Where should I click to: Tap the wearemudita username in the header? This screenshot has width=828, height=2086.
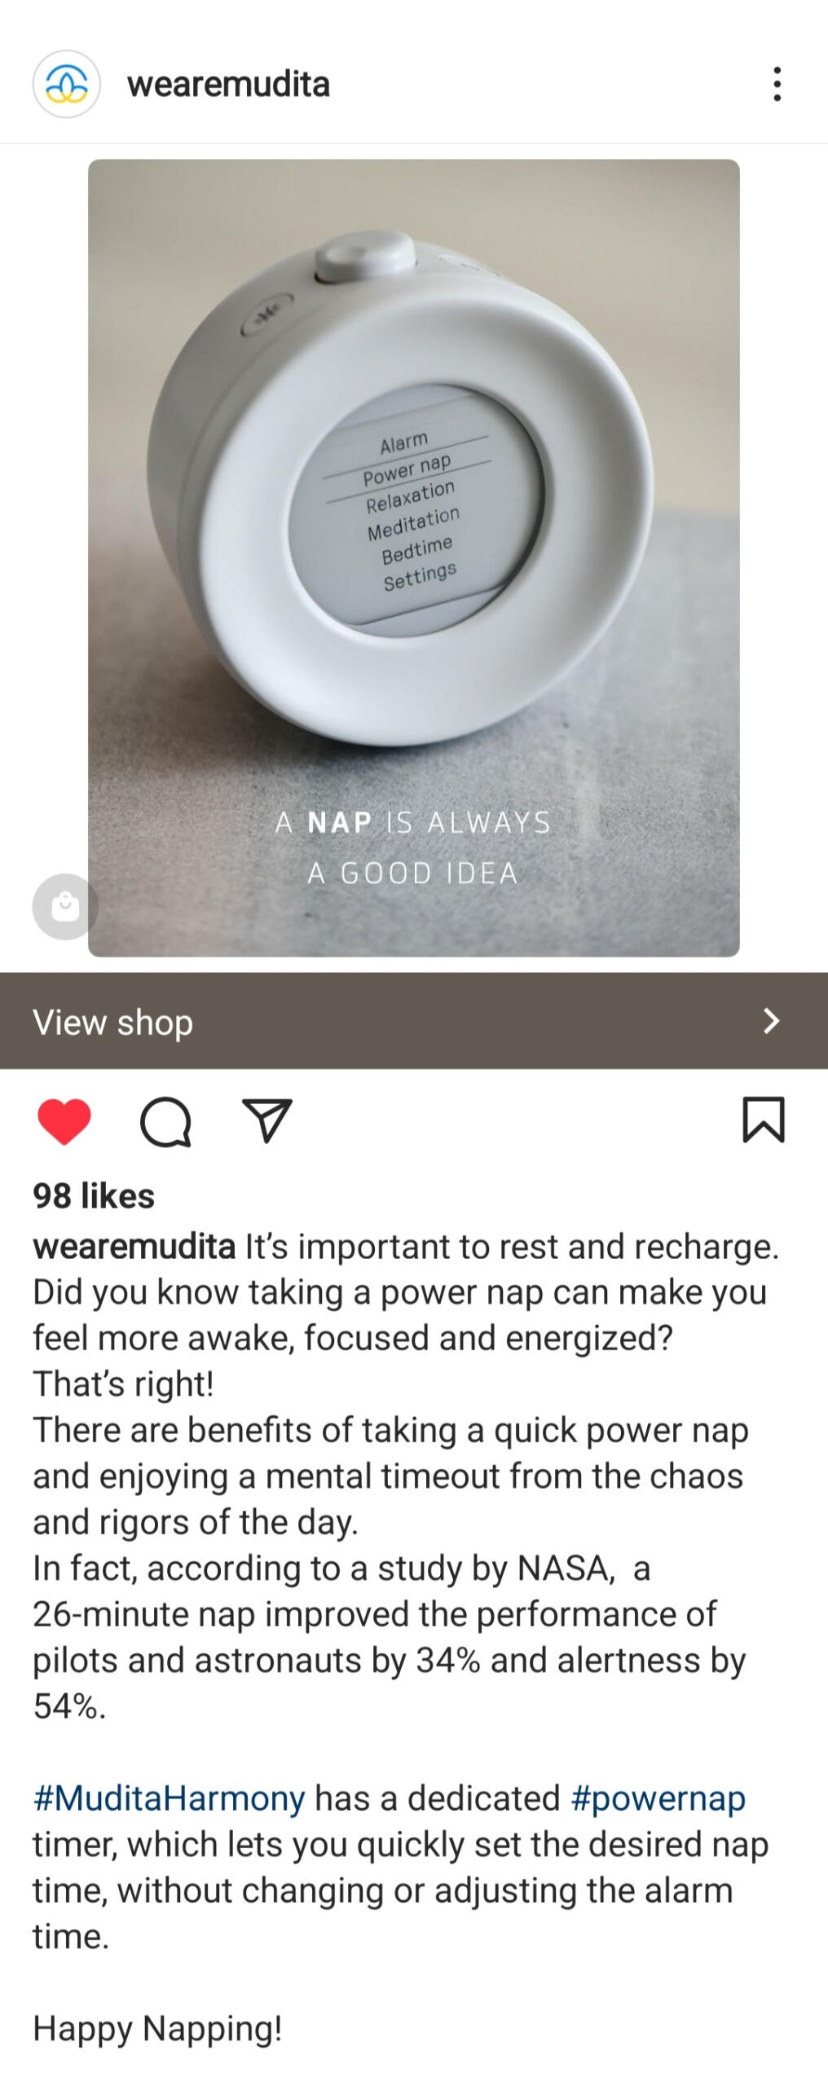click(x=228, y=84)
